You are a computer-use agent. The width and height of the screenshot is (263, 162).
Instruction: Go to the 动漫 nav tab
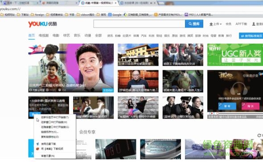pos(88,36)
